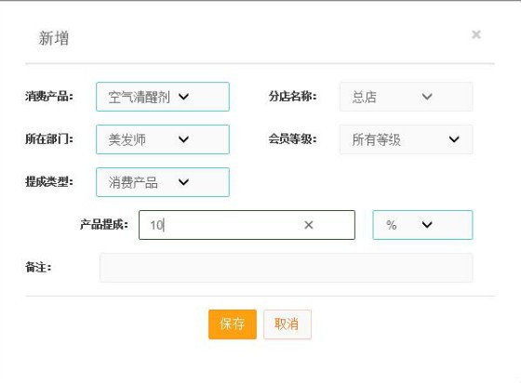Close the 新增 dialog with the X icon

tap(476, 34)
